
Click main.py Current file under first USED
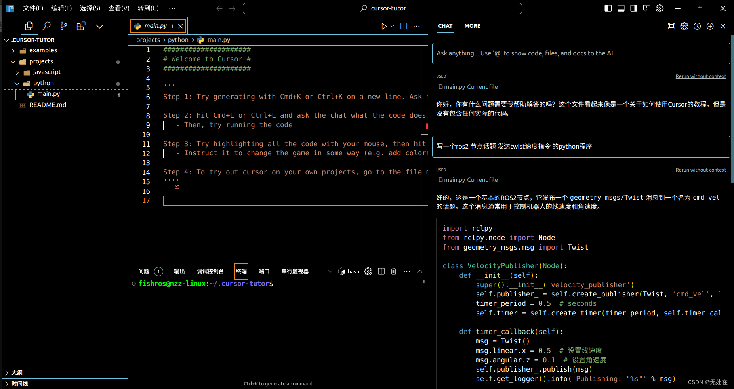(468, 87)
